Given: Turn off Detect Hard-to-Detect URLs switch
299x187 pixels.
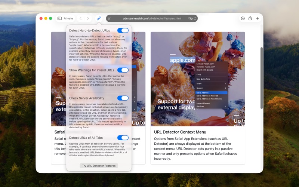Looking at the screenshot, I should point(123,30).
